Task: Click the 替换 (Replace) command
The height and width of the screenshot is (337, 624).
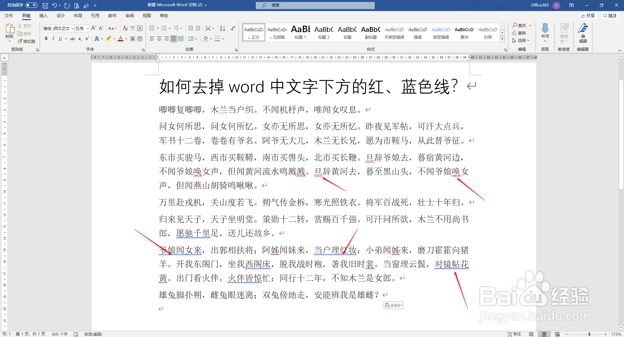Action: click(520, 33)
